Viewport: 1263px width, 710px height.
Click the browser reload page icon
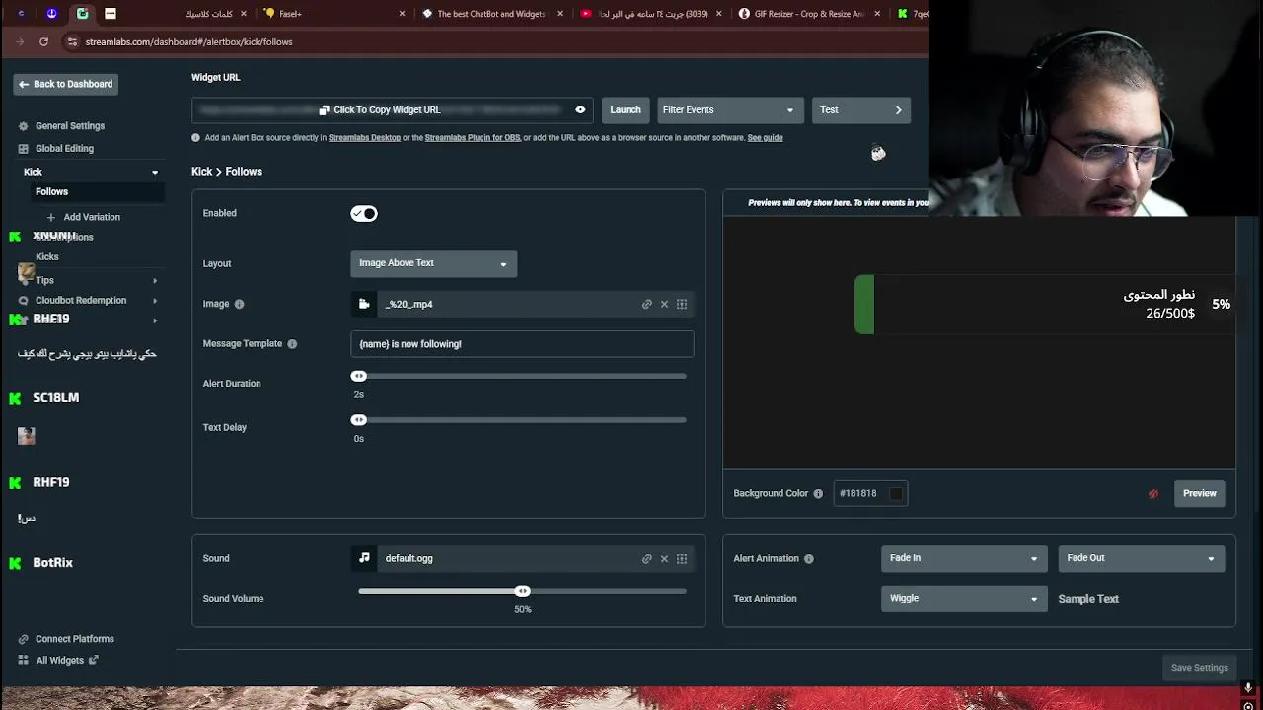(43, 41)
